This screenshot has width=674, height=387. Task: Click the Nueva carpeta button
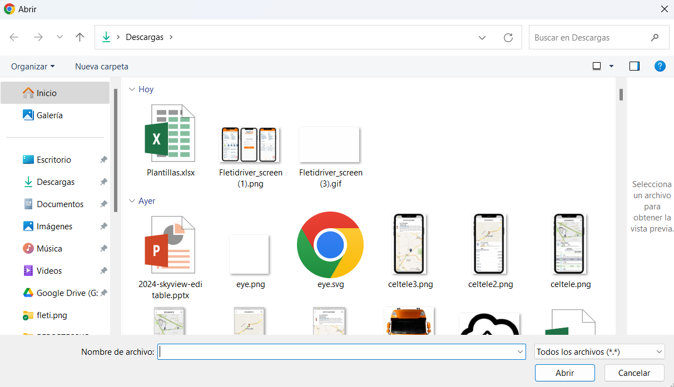point(102,66)
